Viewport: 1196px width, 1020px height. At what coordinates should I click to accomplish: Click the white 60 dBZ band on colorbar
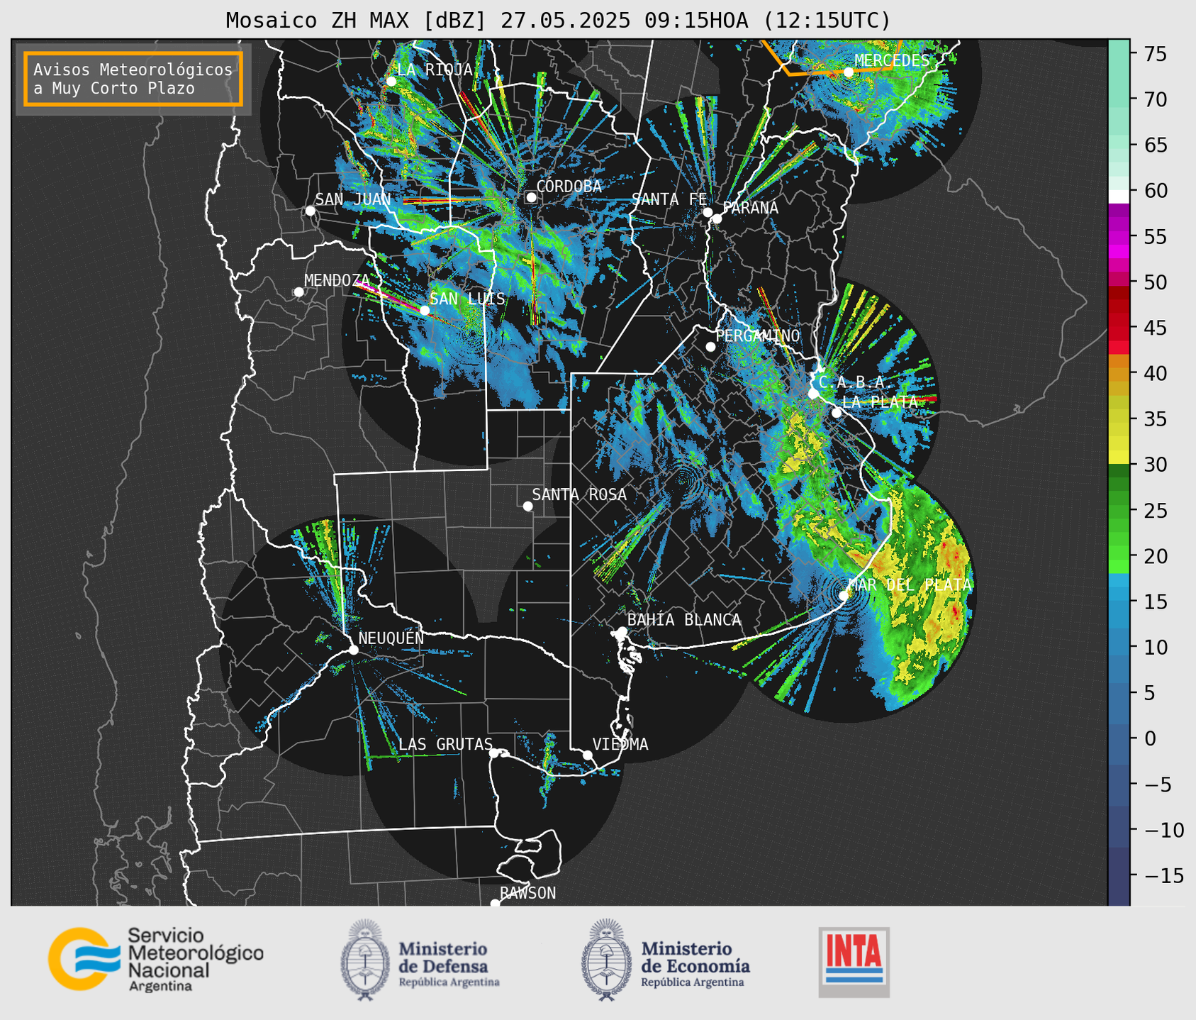1119,196
